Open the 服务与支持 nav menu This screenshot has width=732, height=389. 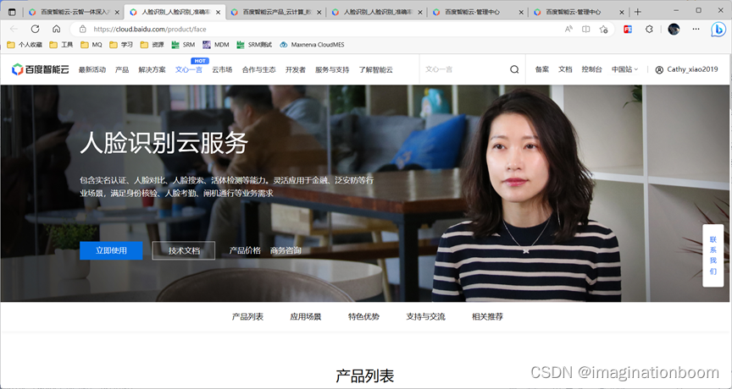332,69
